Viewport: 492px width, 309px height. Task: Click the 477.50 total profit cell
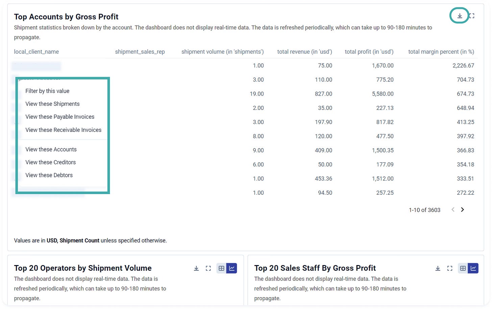click(x=385, y=136)
